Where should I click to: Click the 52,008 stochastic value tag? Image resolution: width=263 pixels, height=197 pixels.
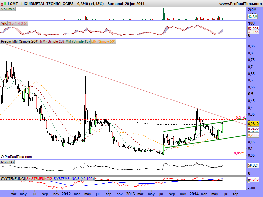pyautogui.click(x=253, y=29)
